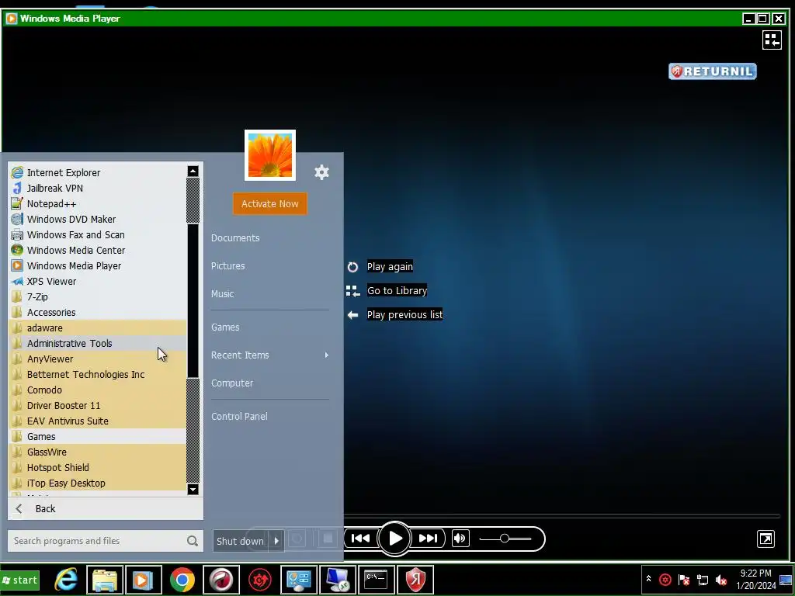Open the taskbar clock showing 9:22 PM
This screenshot has width=795, height=596.
click(756, 579)
